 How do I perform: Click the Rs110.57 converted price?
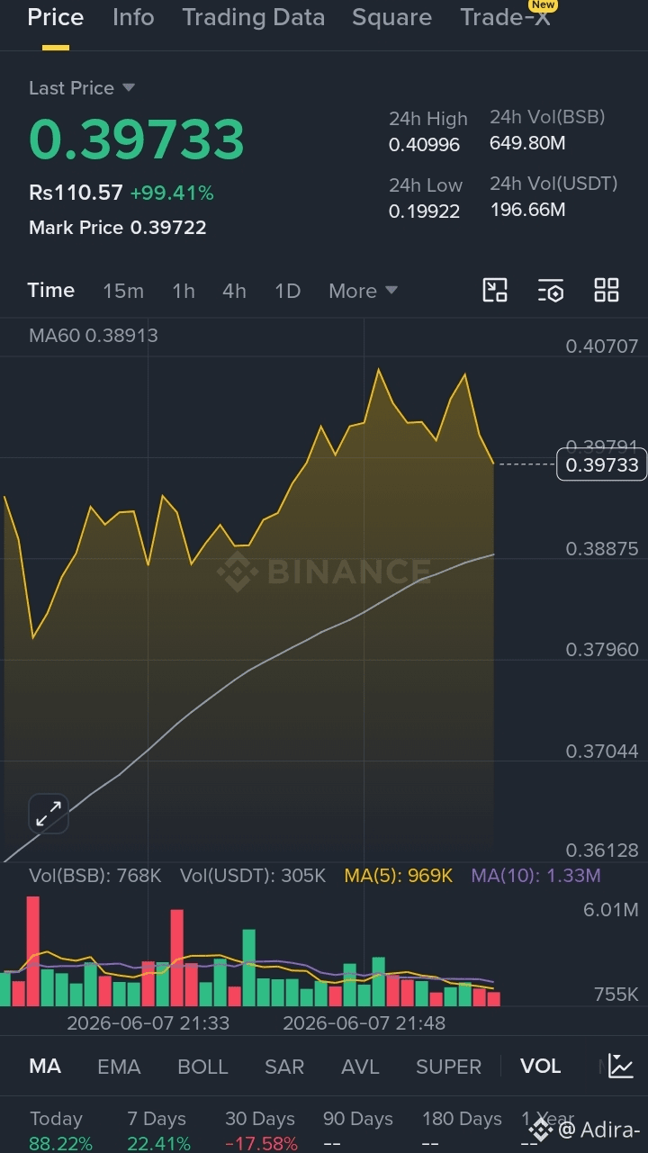click(76, 193)
